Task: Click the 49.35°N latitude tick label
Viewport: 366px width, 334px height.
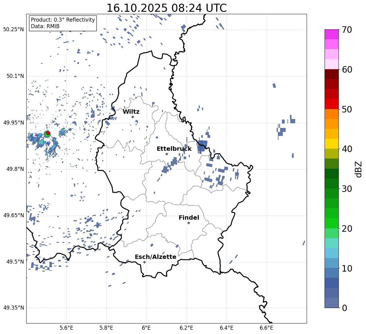Action: coord(13,308)
